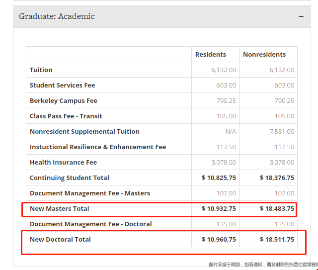Click Residents Health Insurance Fee 3,078.00
The height and width of the screenshot is (270, 318).
tap(224, 163)
